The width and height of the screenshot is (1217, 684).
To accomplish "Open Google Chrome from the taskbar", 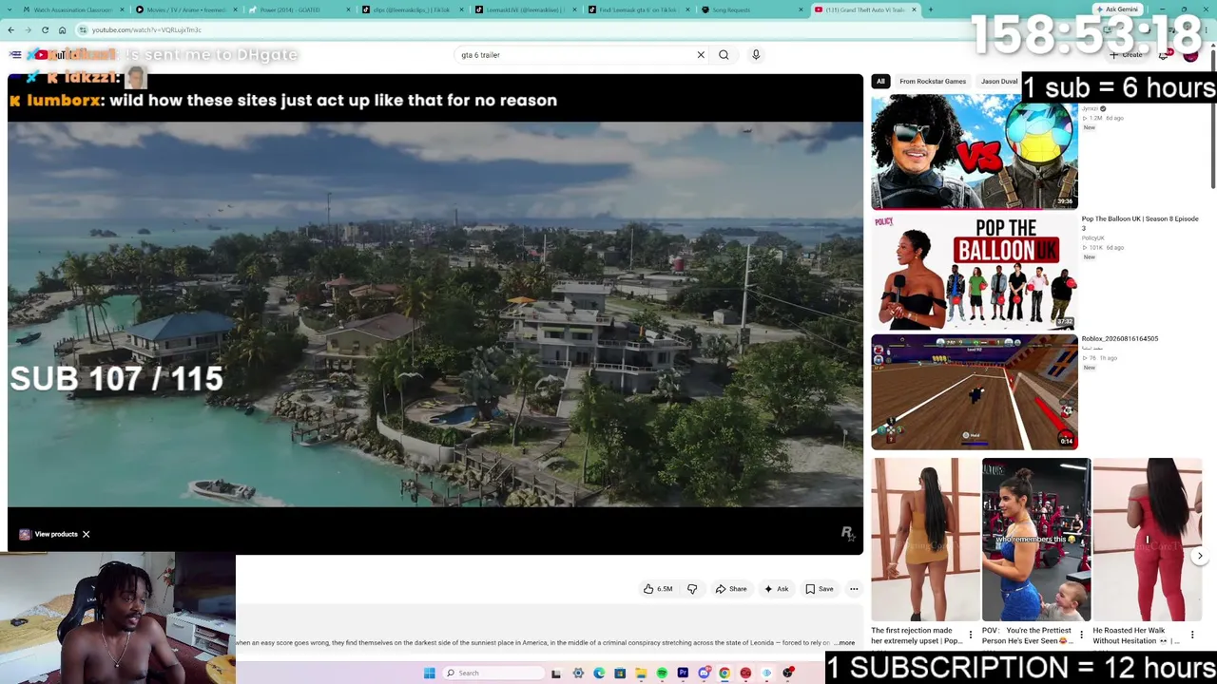I will tap(724, 674).
